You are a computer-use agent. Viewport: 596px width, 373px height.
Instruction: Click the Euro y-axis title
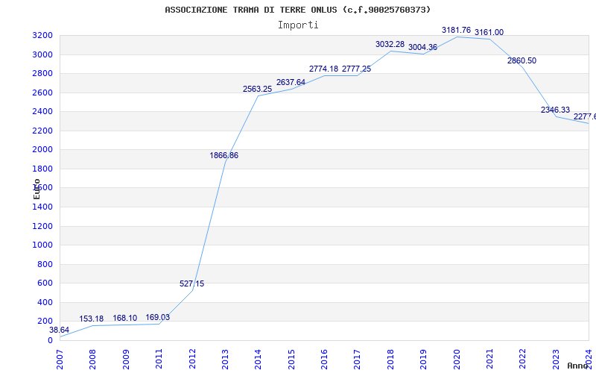[37, 189]
